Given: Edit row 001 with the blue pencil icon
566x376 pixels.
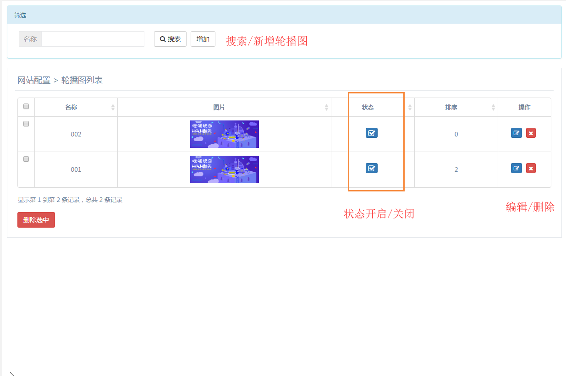Looking at the screenshot, I should pyautogui.click(x=517, y=168).
